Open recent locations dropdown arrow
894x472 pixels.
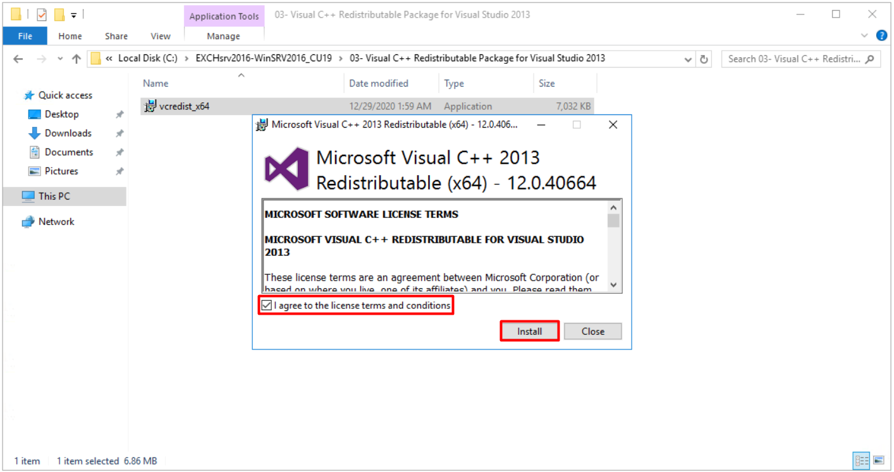[61, 59]
